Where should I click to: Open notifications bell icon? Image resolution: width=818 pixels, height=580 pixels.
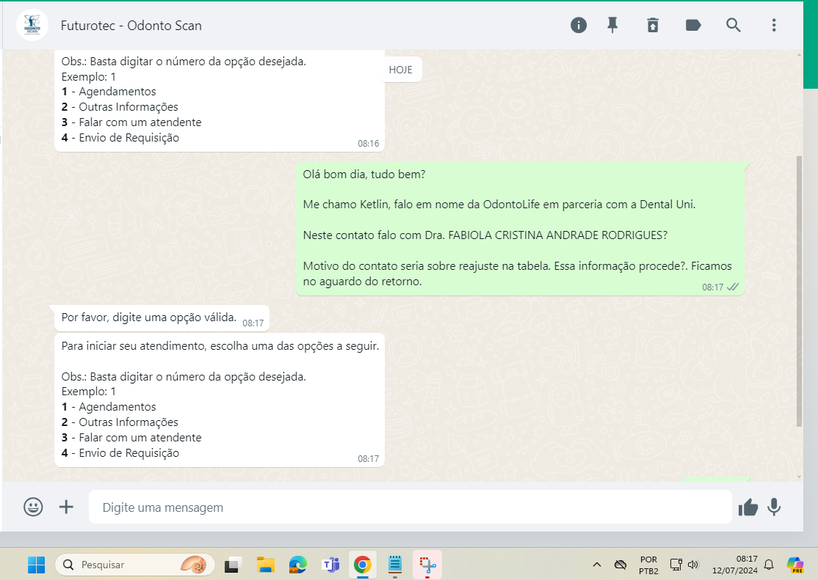(x=769, y=565)
